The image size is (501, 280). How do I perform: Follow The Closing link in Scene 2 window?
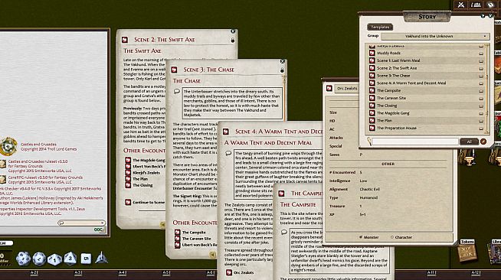click(142, 185)
